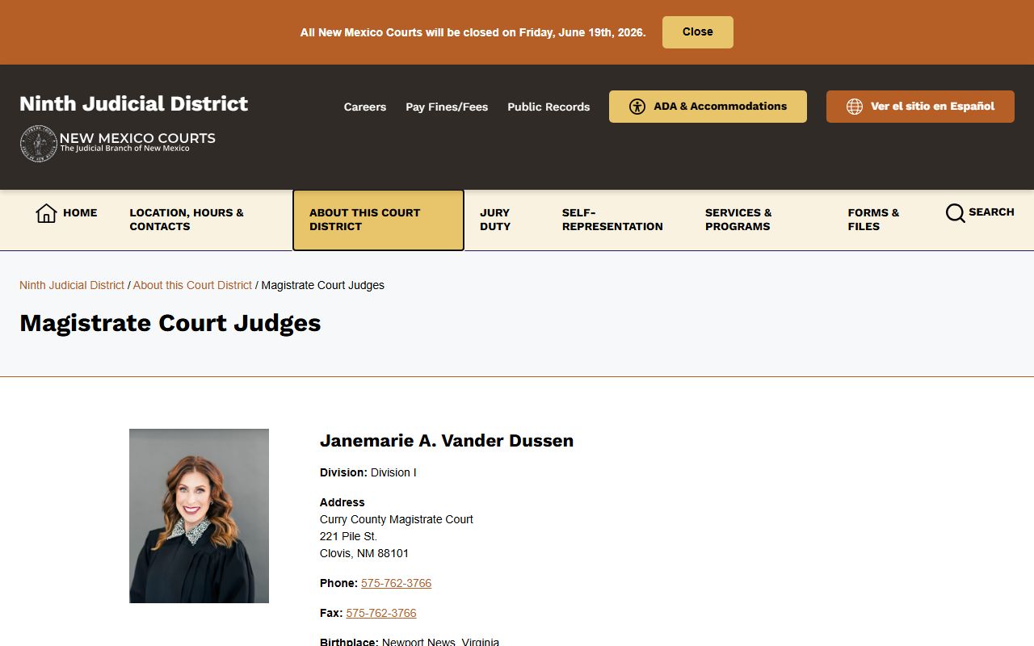Image resolution: width=1034 pixels, height=646 pixels.
Task: Click the accessibility person icon
Action: (637, 107)
